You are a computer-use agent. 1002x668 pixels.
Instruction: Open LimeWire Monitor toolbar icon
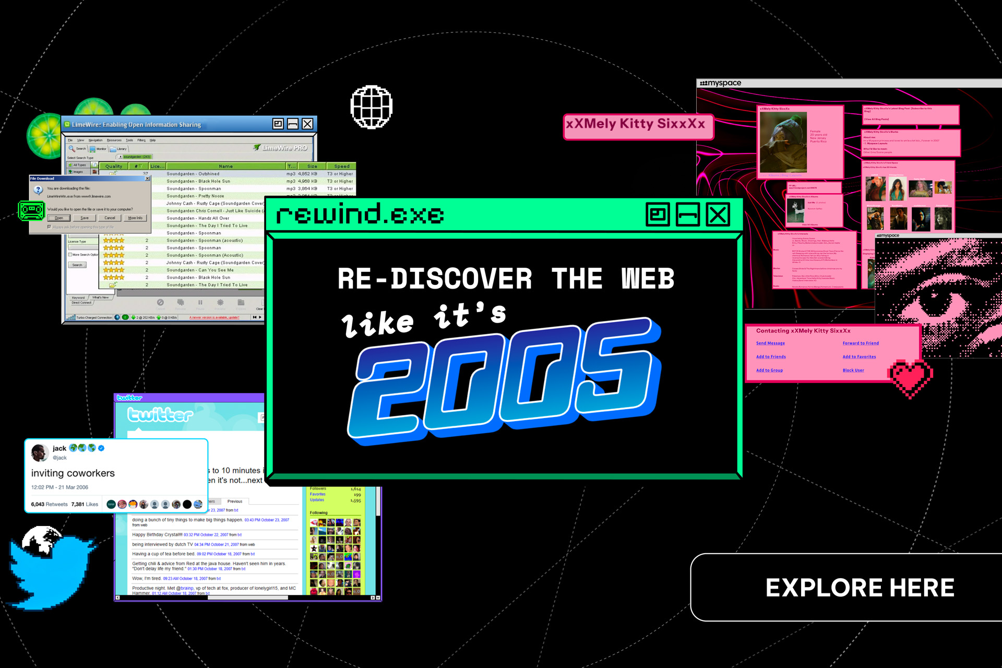tap(92, 149)
